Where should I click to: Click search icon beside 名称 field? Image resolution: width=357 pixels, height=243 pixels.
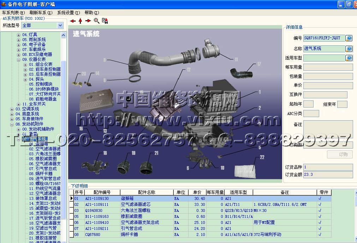[349, 48]
